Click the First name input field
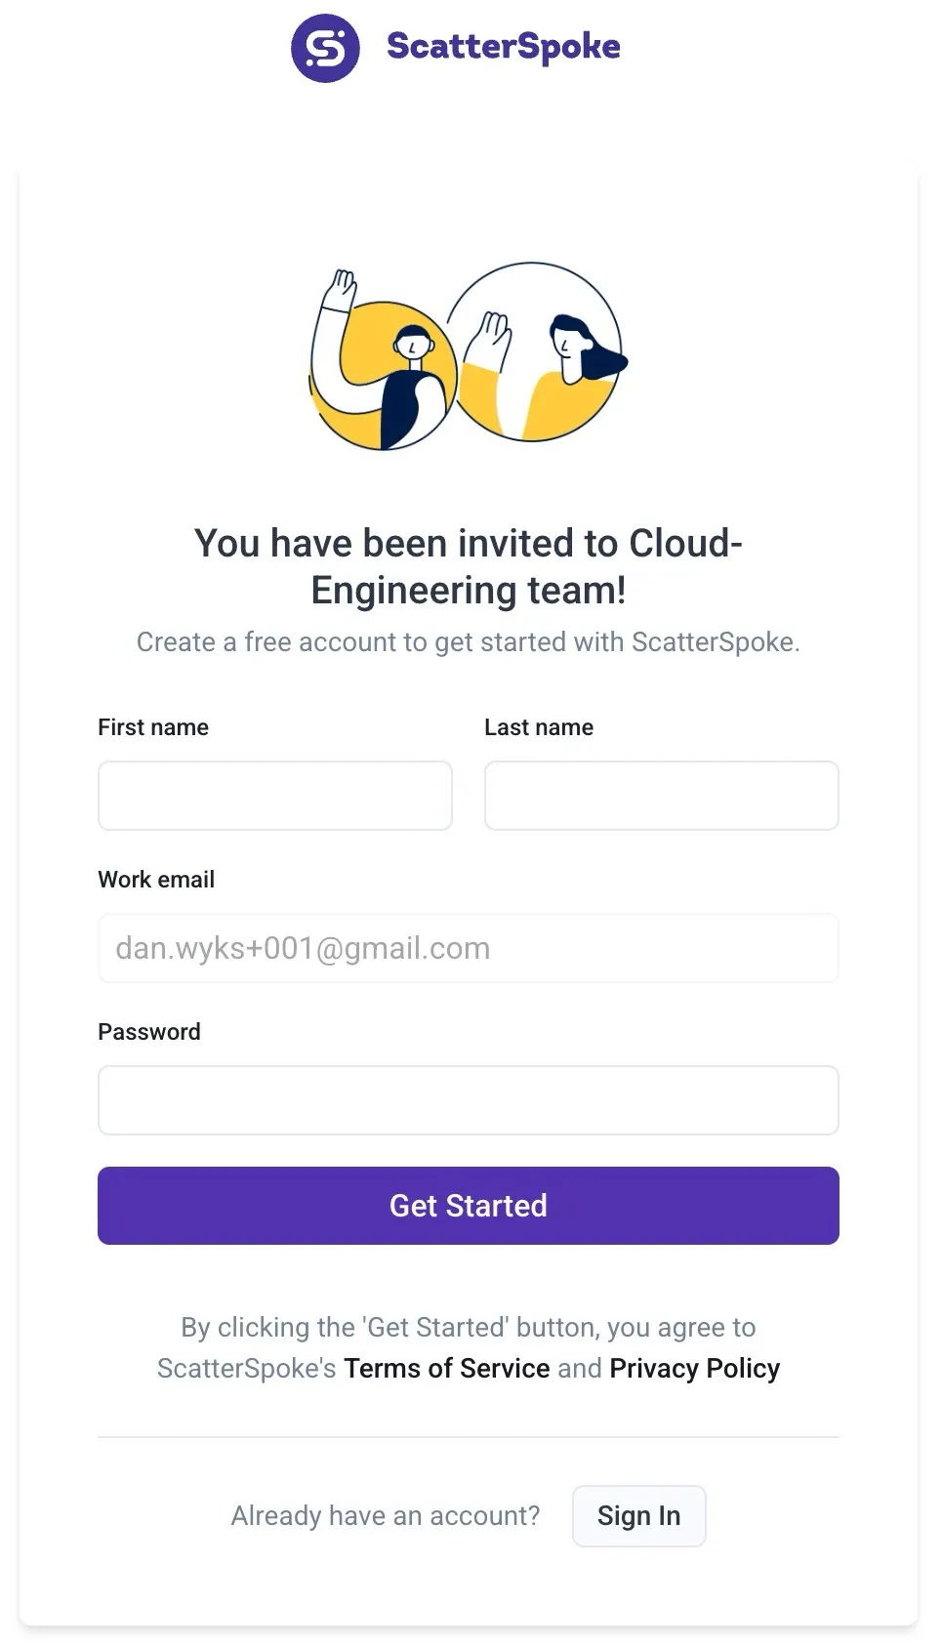Image resolution: width=942 pixels, height=1648 pixels. 274,796
